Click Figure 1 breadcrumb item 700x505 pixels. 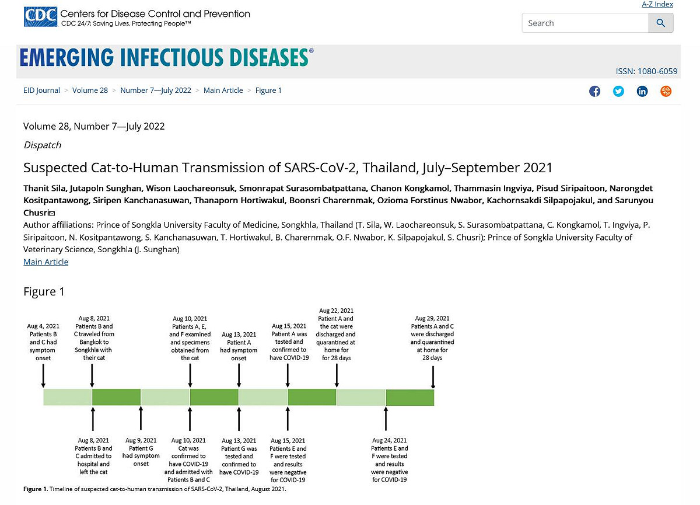(268, 90)
